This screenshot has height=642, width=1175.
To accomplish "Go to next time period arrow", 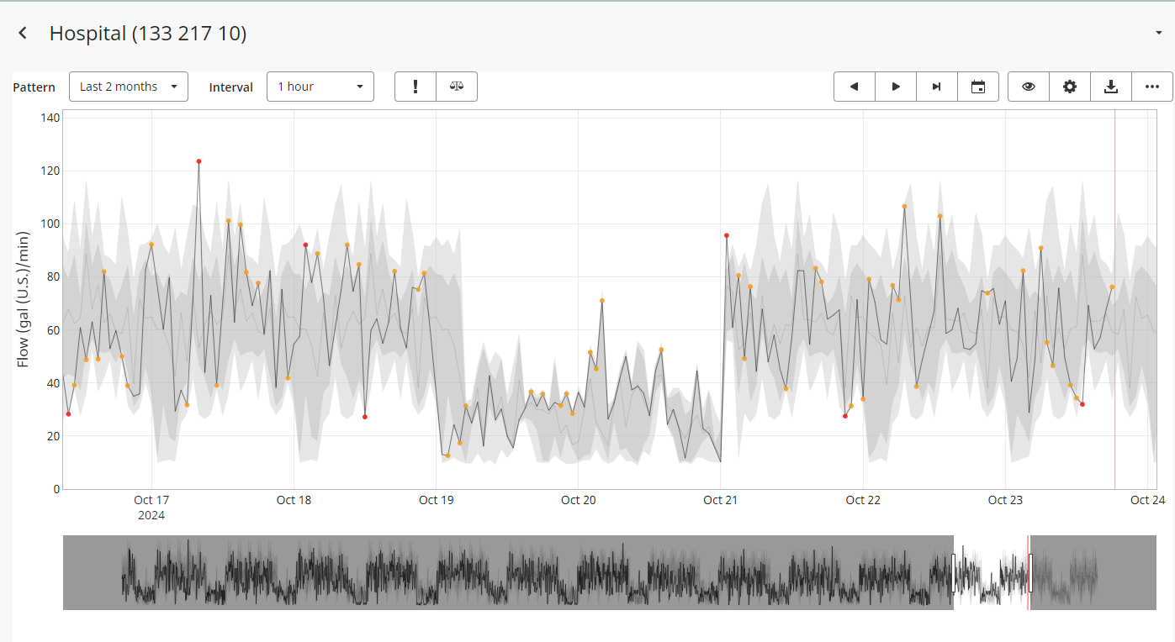I will pos(896,87).
